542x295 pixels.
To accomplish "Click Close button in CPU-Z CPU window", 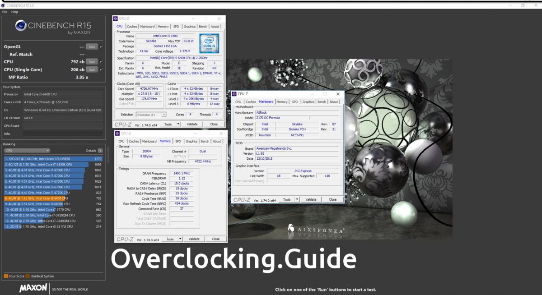I will (214, 124).
